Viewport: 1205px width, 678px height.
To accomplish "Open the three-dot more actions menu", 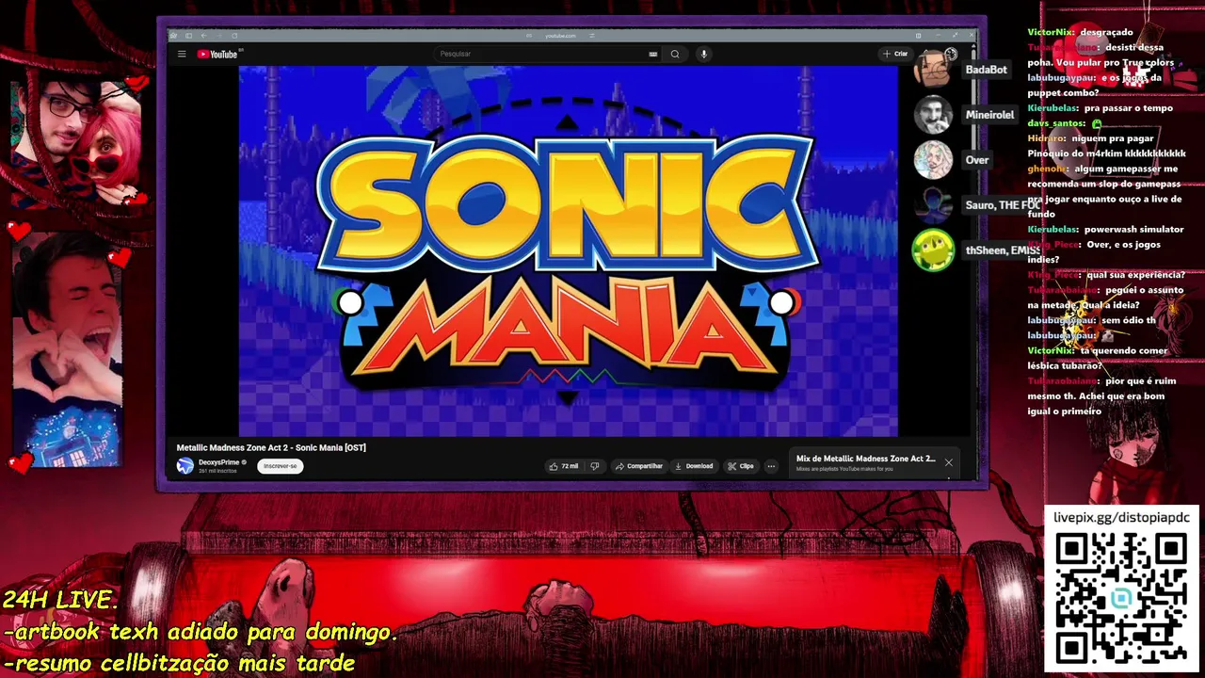I will point(771,465).
